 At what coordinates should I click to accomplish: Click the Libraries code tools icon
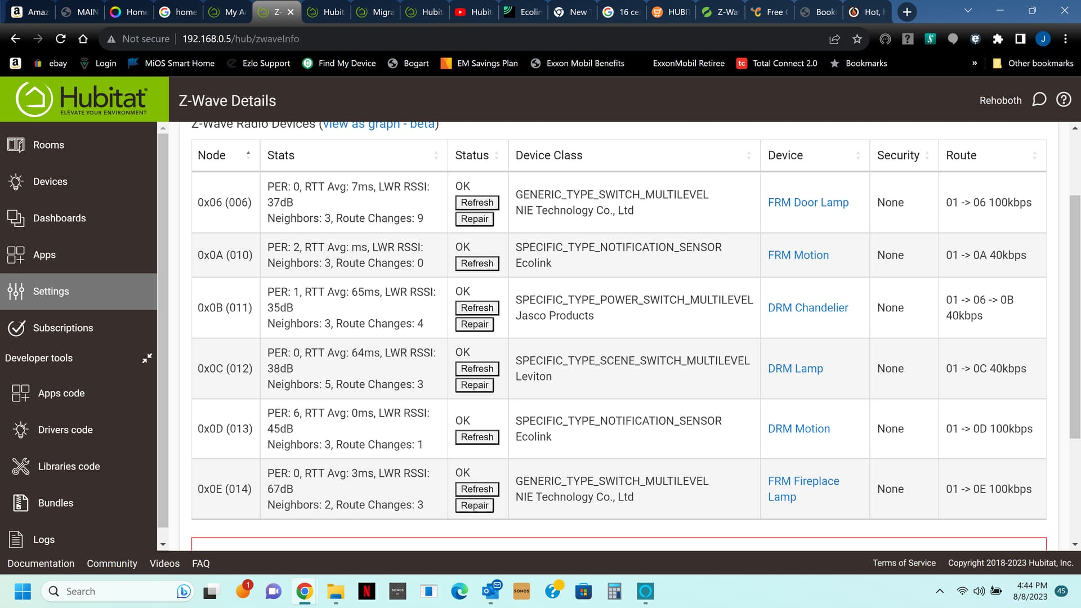(x=21, y=466)
